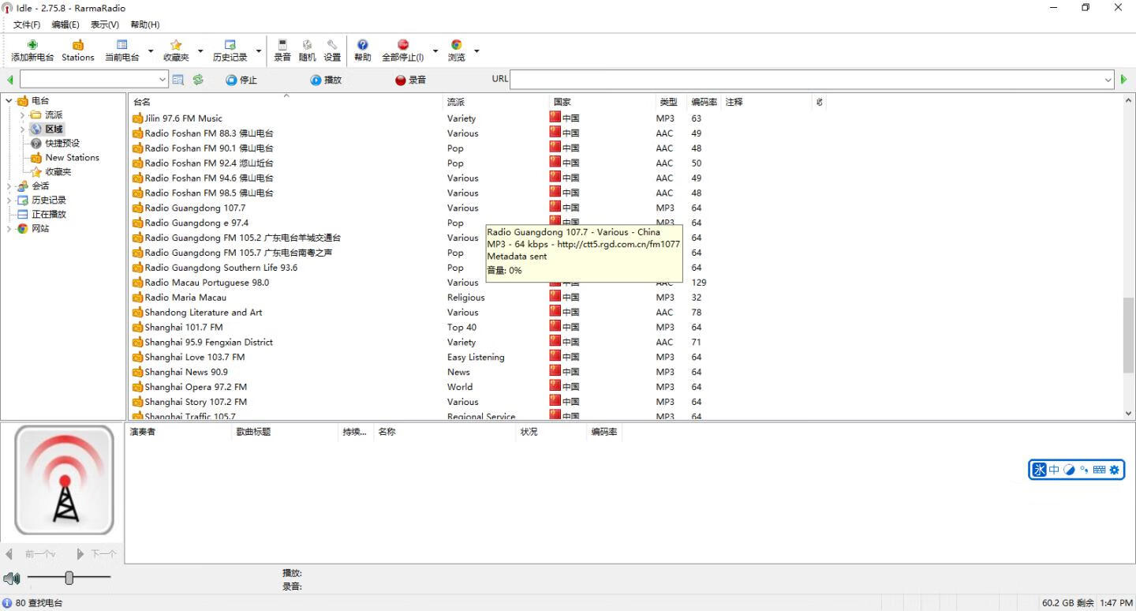Toggle IME half/full width circle icon
Image resolution: width=1136 pixels, height=611 pixels.
point(1069,470)
